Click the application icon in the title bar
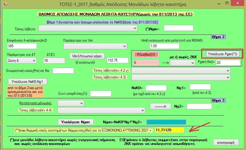 click(4, 4)
